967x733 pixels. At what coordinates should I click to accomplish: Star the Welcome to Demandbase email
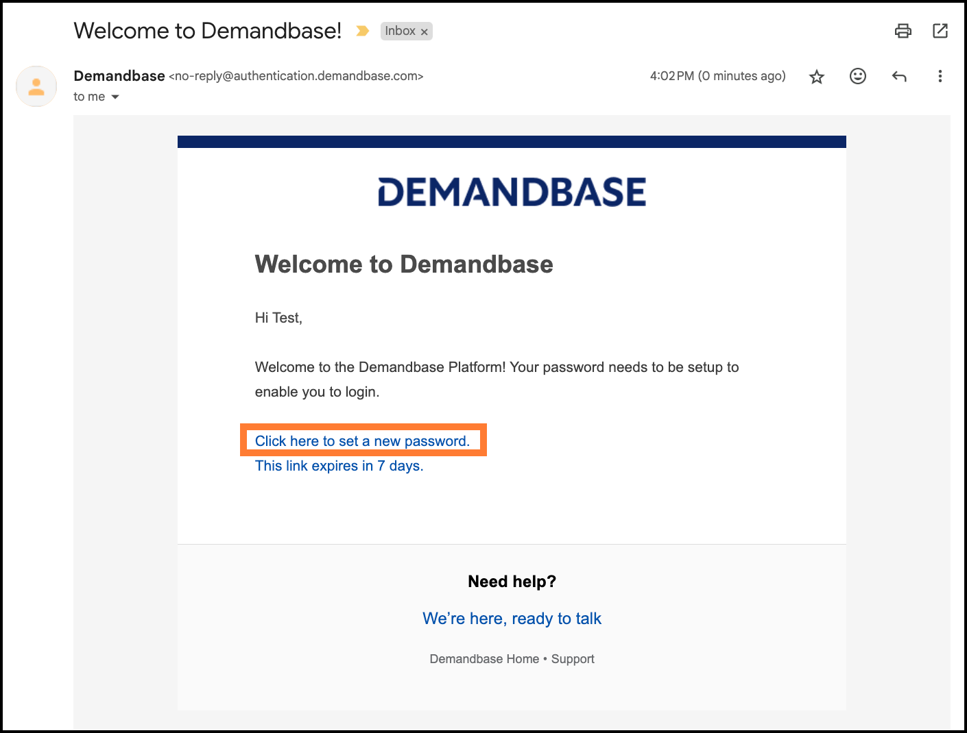click(816, 77)
